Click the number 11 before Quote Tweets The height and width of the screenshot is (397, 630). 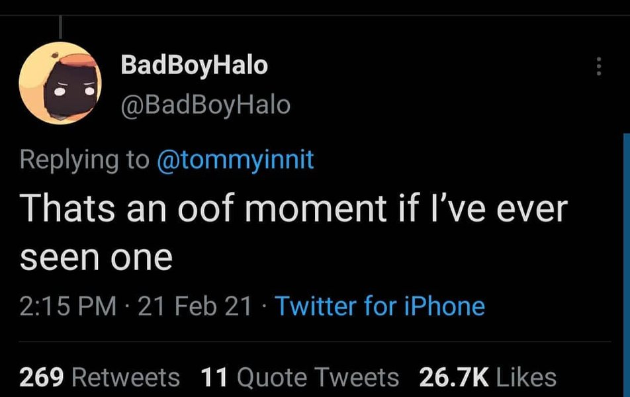(x=213, y=377)
